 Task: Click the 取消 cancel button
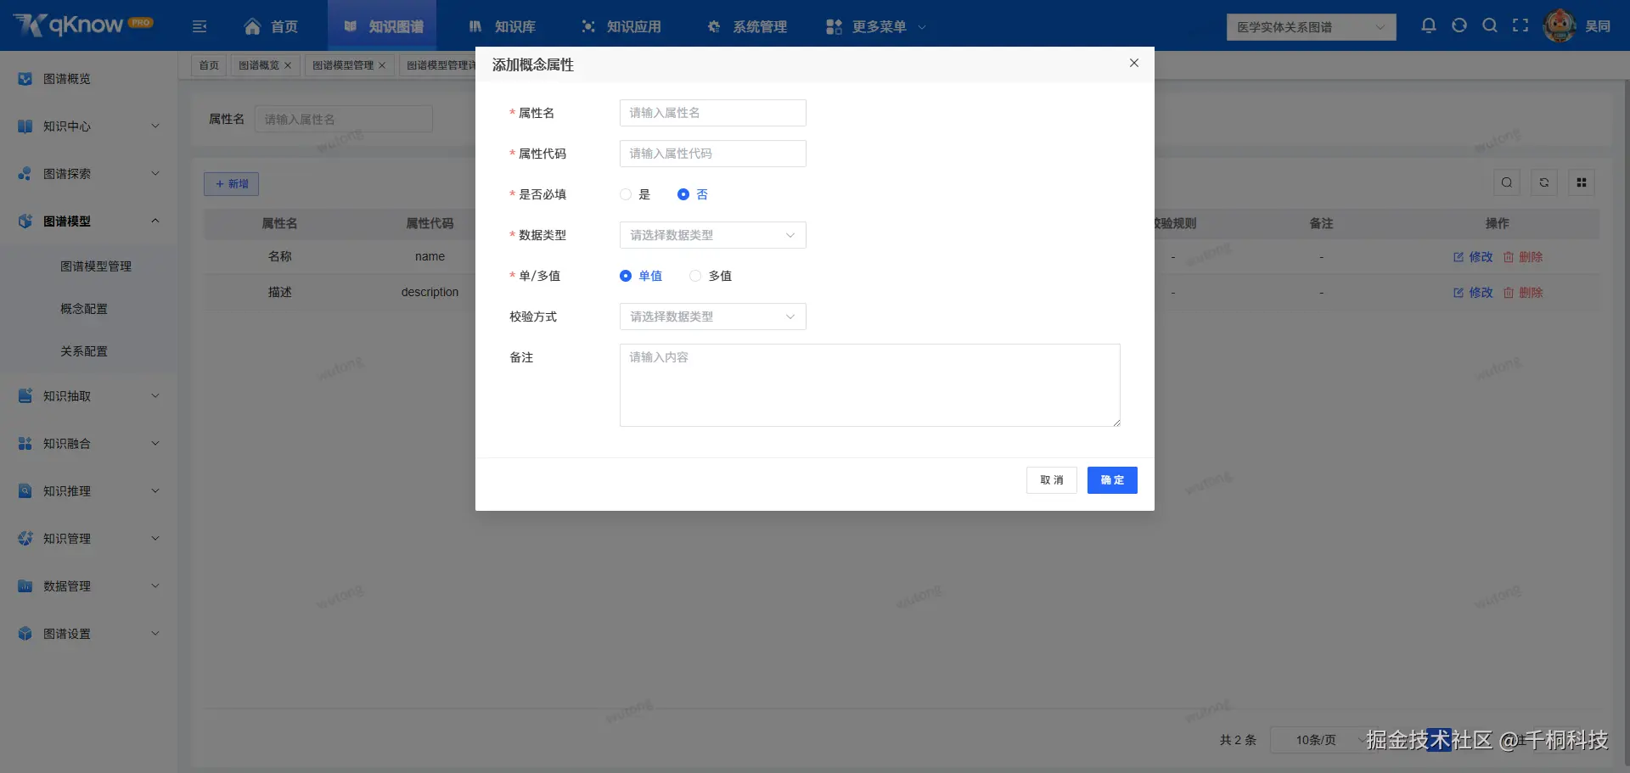pos(1051,479)
